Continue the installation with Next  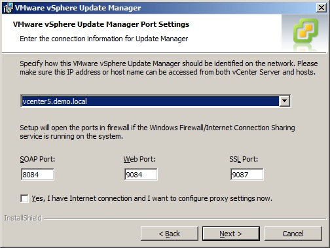tap(231, 234)
